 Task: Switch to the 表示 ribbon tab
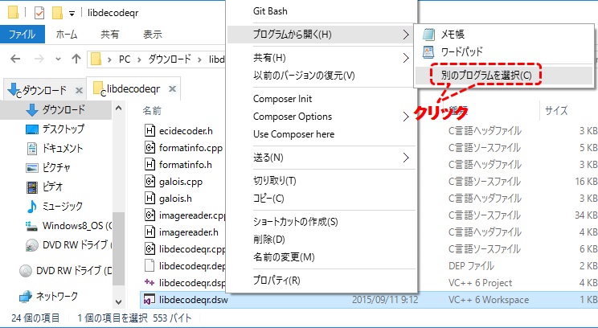(x=152, y=35)
